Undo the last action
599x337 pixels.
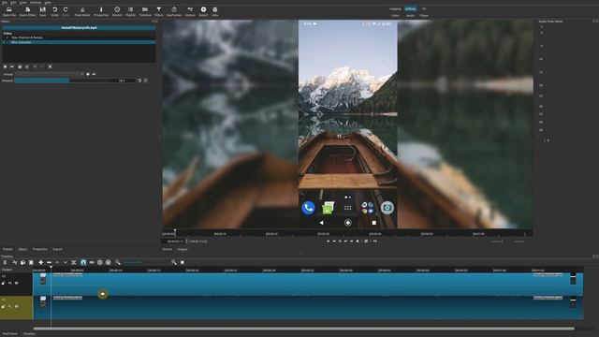(x=54, y=11)
